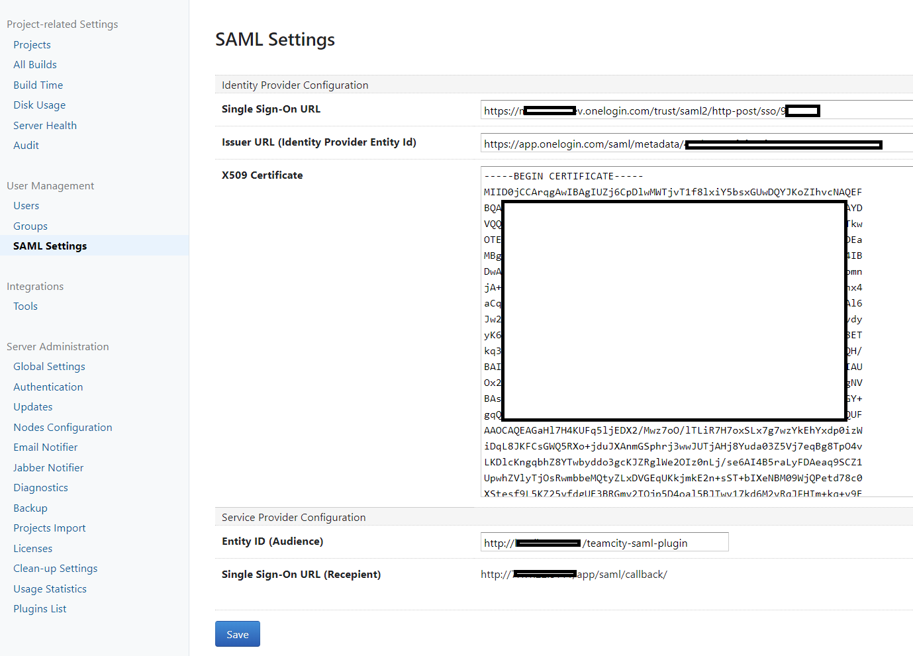The width and height of the screenshot is (913, 656).
Task: Open Backup settings page
Action: pyautogui.click(x=30, y=508)
